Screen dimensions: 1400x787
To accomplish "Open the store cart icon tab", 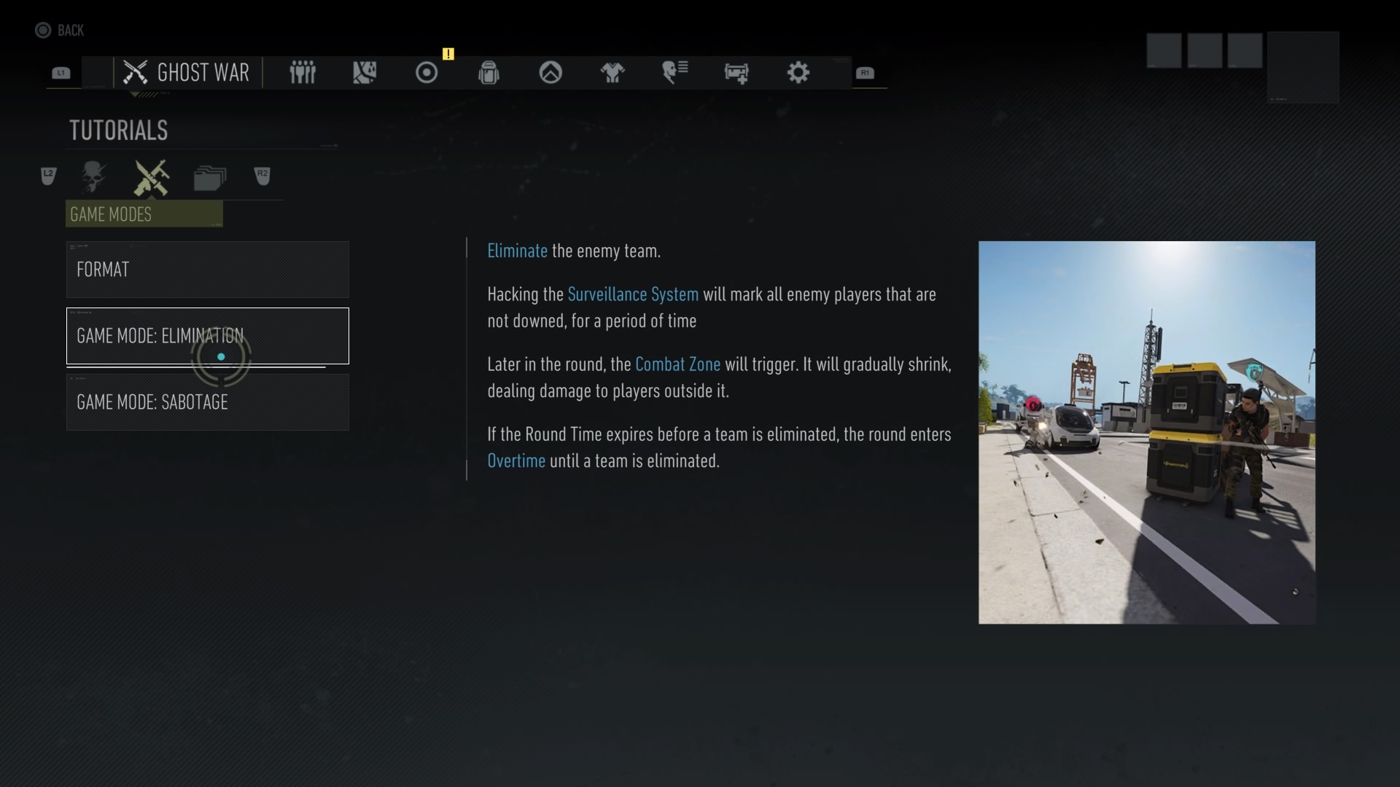I will [x=736, y=73].
